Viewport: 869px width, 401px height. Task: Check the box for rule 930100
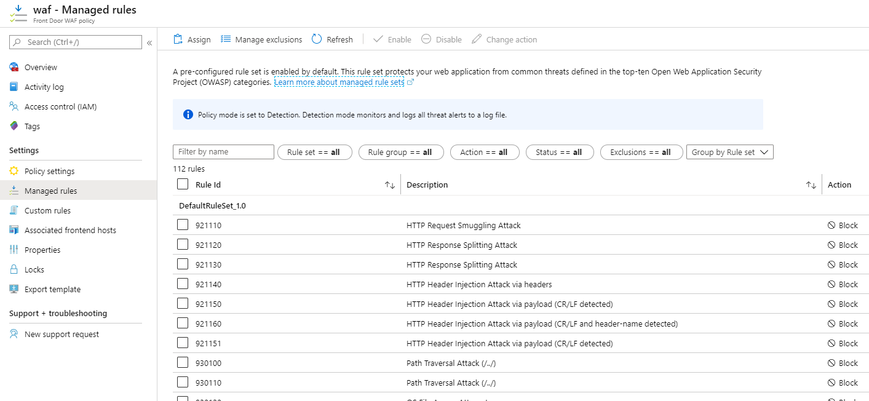[183, 362]
